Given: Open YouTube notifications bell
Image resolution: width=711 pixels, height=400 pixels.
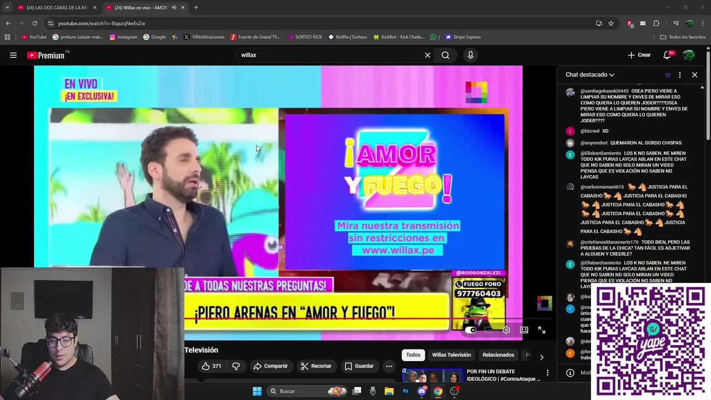Looking at the screenshot, I should click(x=668, y=55).
